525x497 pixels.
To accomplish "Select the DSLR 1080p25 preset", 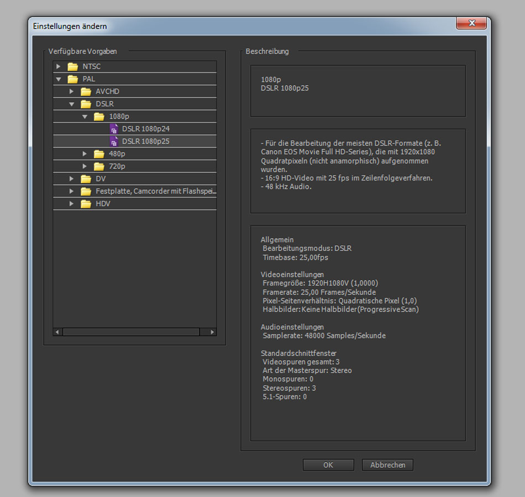I will (x=145, y=141).
